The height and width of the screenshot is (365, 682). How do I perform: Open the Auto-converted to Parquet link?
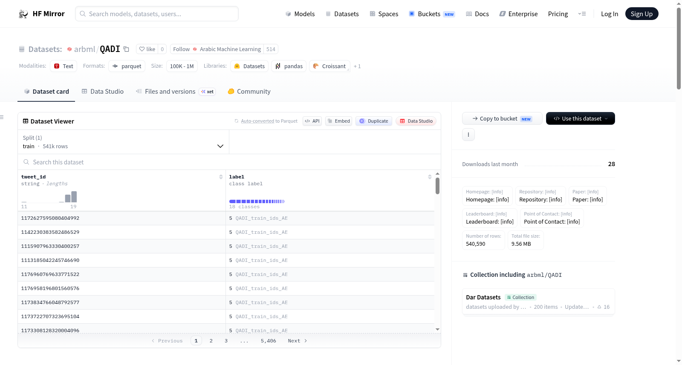269,121
